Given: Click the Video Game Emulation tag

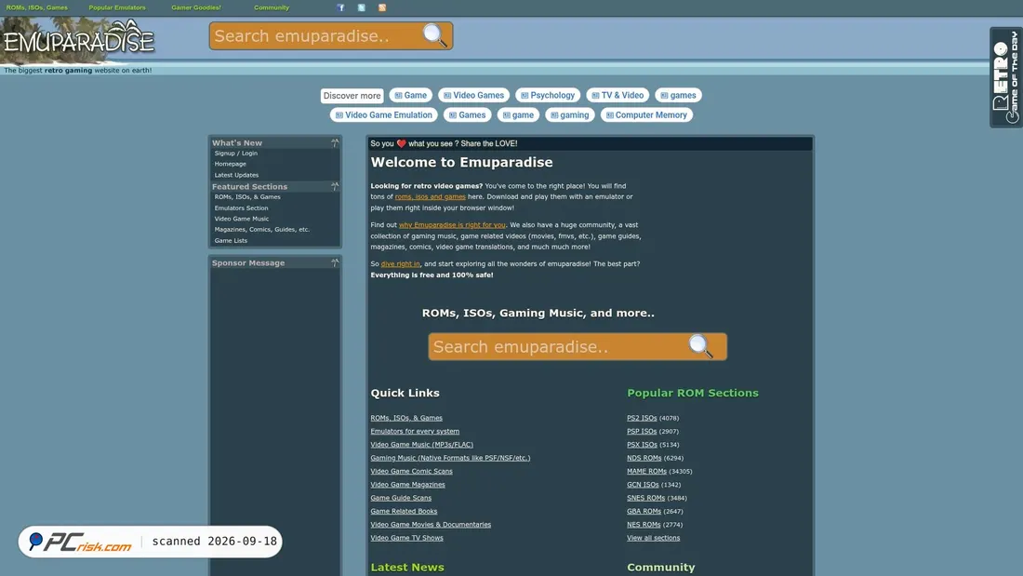Looking at the screenshot, I should 383,115.
